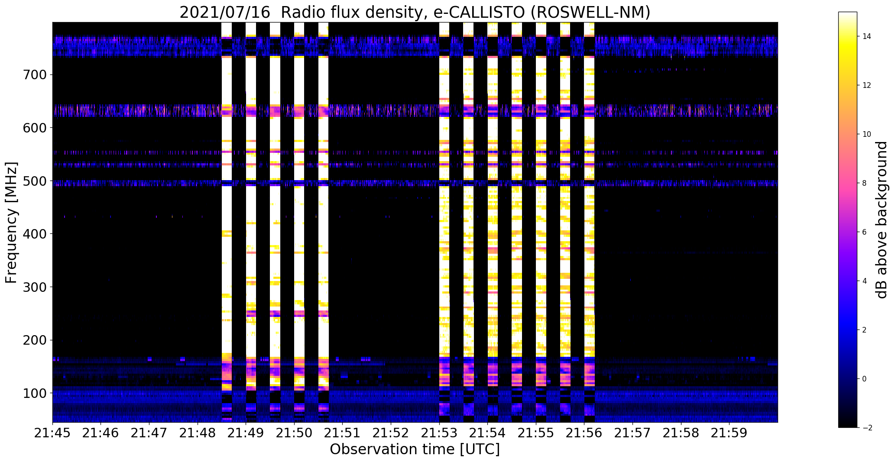This screenshot has width=895, height=462.
Task: Click the colorbar tick label −2
Action: [x=867, y=428]
